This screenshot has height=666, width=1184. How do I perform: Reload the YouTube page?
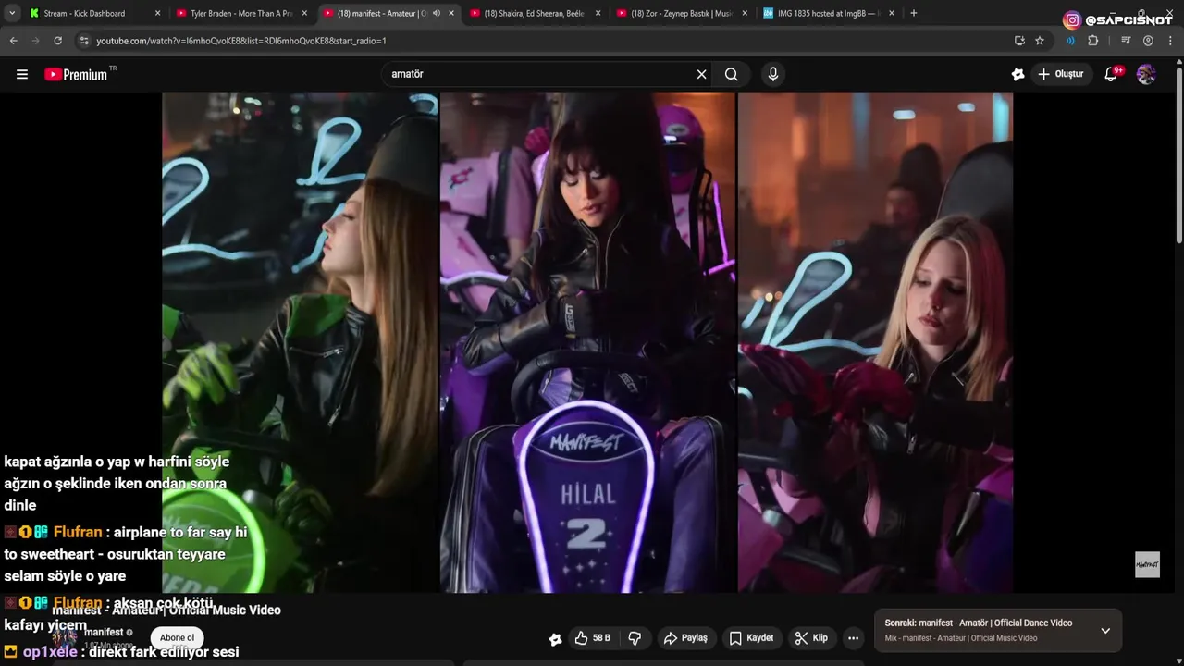tap(57, 41)
